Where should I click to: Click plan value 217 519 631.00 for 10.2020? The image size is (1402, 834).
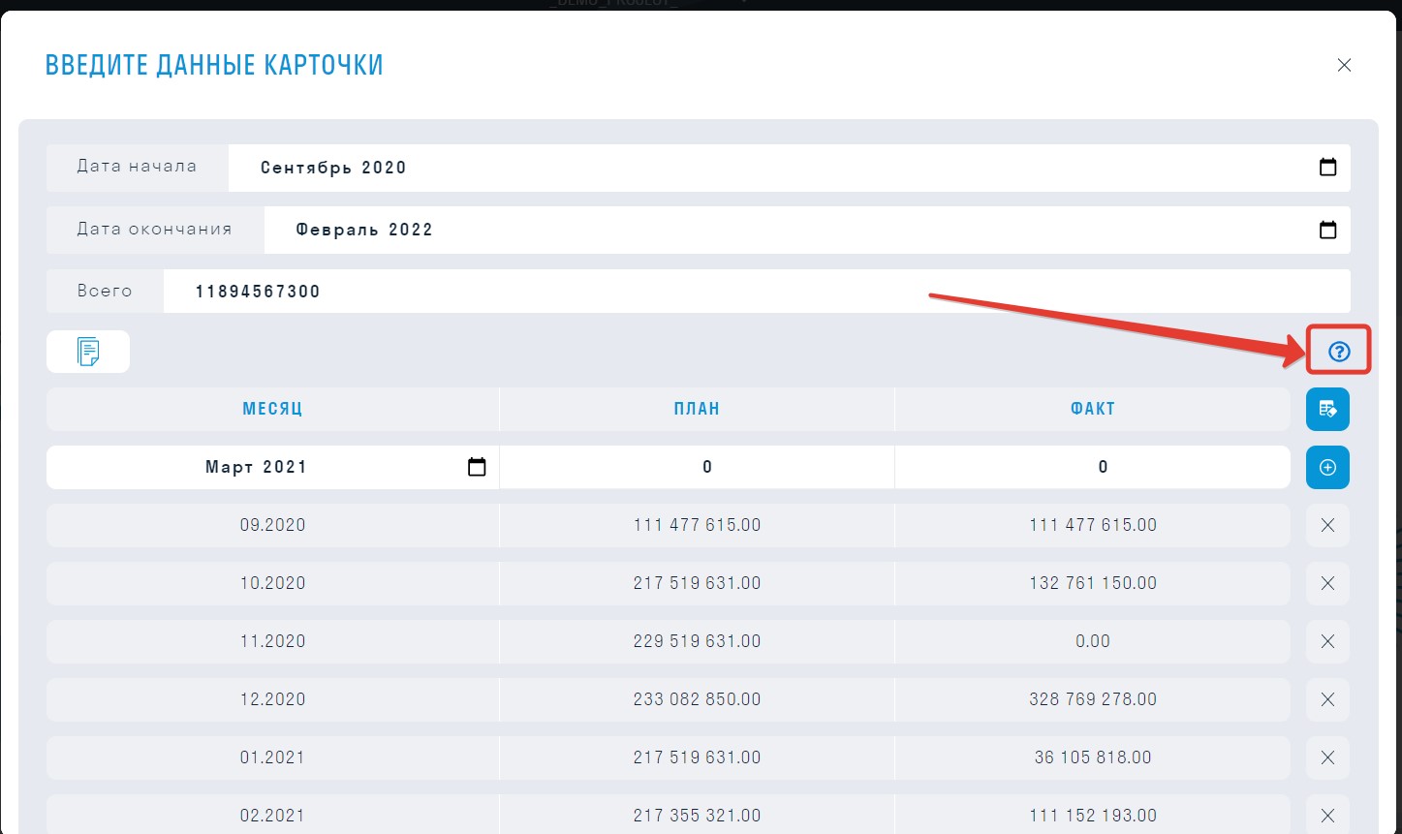point(697,583)
